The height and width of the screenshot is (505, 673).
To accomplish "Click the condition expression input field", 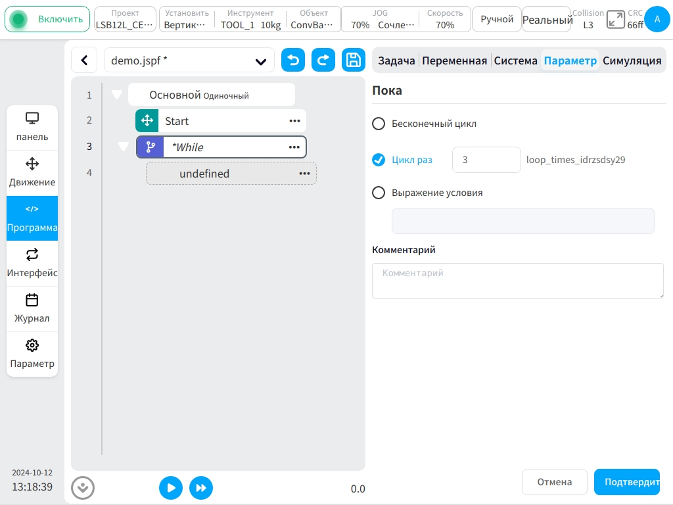I will tap(522, 221).
